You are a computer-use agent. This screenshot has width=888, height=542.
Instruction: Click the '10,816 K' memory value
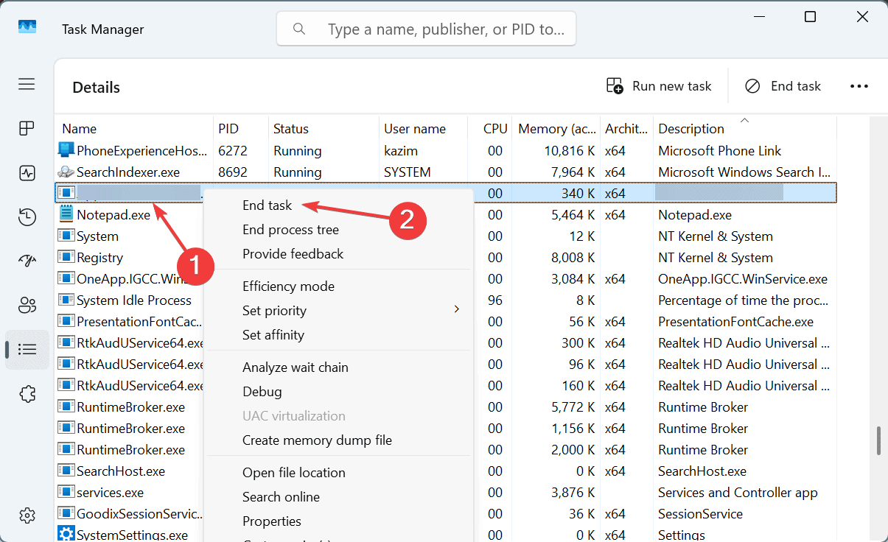[570, 151]
